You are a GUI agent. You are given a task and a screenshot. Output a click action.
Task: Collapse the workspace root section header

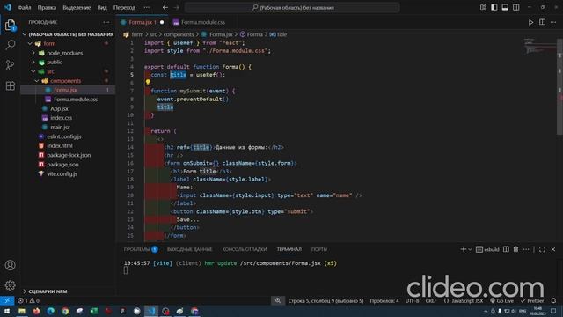(x=69, y=34)
